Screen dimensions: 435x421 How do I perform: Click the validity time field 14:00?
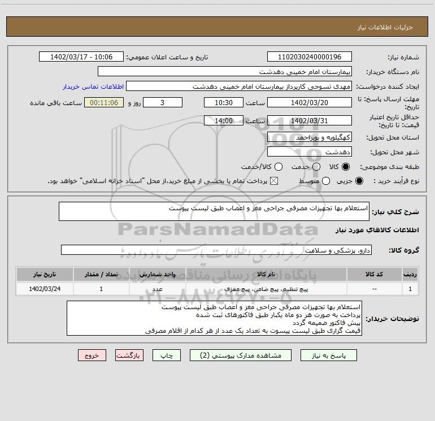(224, 120)
